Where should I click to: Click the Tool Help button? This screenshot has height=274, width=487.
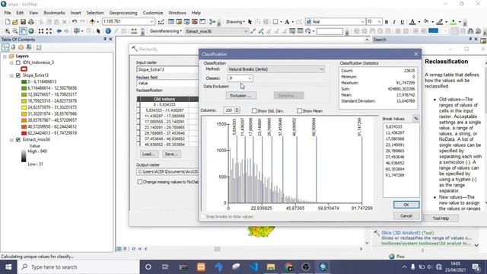pyautogui.click(x=441, y=218)
